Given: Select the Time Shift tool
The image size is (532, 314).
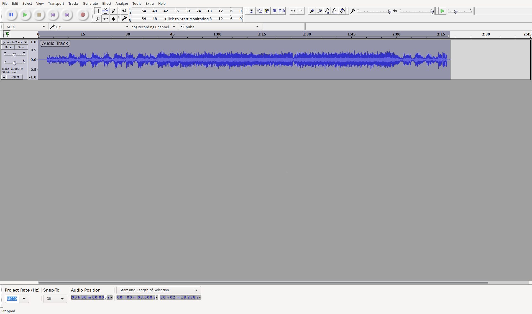Looking at the screenshot, I should pyautogui.click(x=106, y=19).
